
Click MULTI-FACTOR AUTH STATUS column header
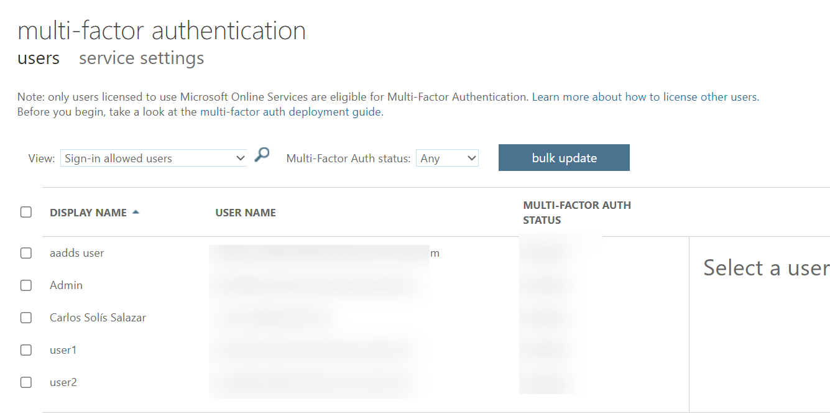click(x=577, y=213)
